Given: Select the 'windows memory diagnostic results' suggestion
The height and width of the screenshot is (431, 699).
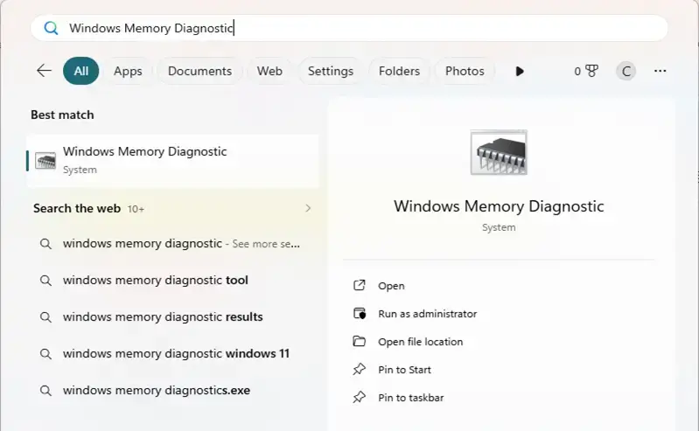Looking at the screenshot, I should click(172, 316).
